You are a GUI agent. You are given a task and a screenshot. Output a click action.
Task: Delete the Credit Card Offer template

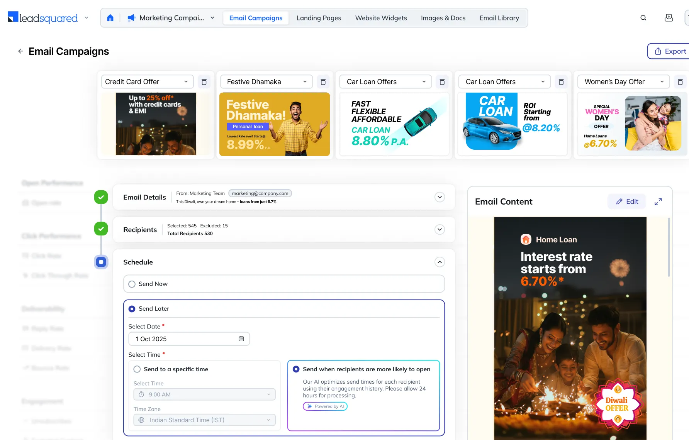(x=204, y=82)
